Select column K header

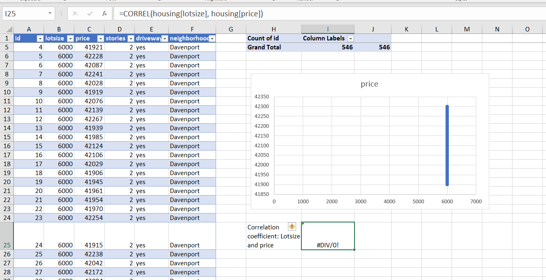point(406,29)
